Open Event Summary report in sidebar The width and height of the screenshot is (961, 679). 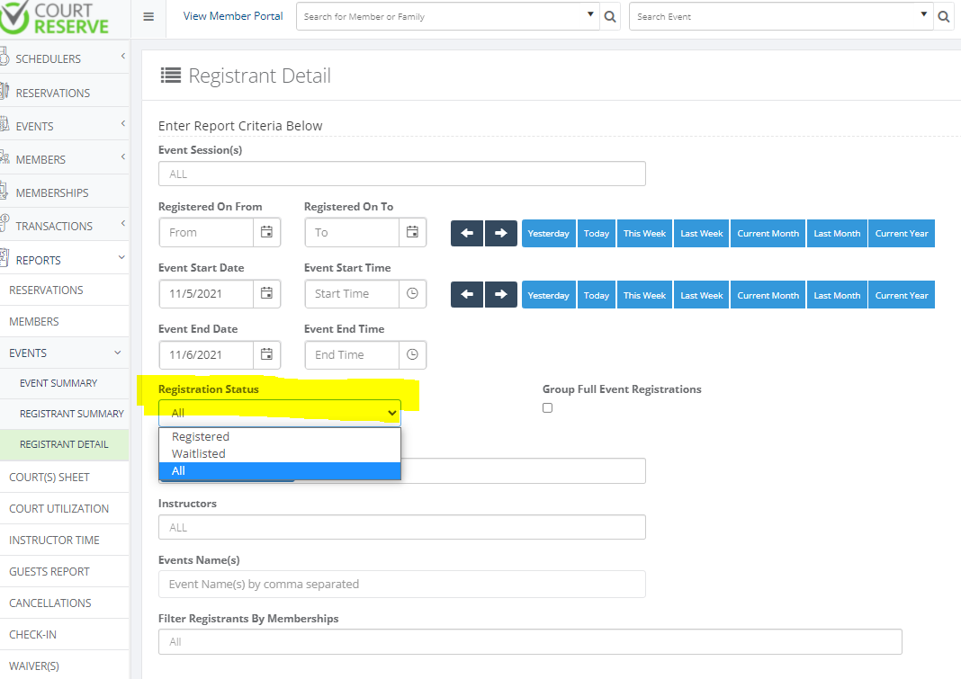58,383
